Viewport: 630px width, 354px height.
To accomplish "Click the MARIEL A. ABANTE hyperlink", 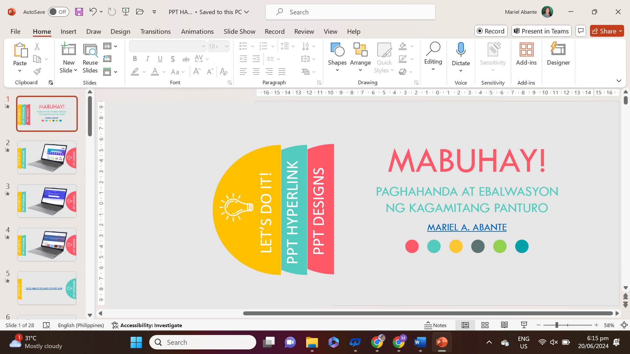I will pos(467,227).
